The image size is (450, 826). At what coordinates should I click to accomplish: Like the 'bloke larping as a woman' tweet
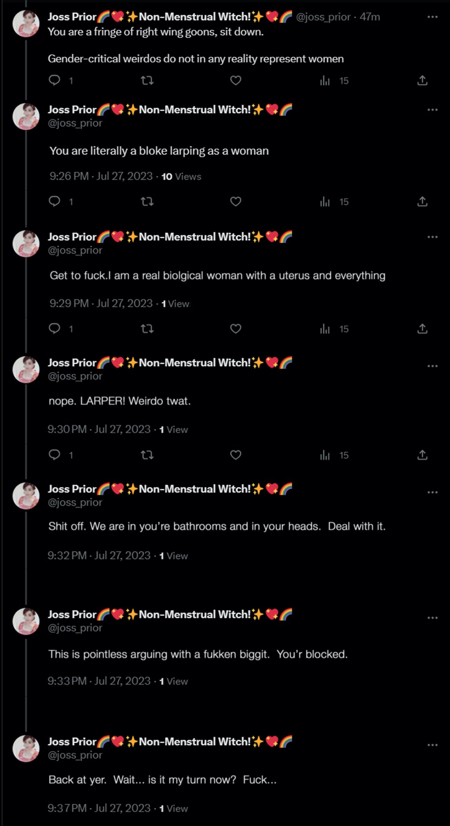(x=236, y=201)
